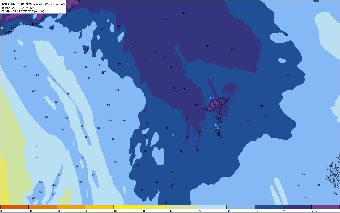The width and height of the screenshot is (340, 213).
Task: Click the '40' legend scale label
Action: pos(115,211)
